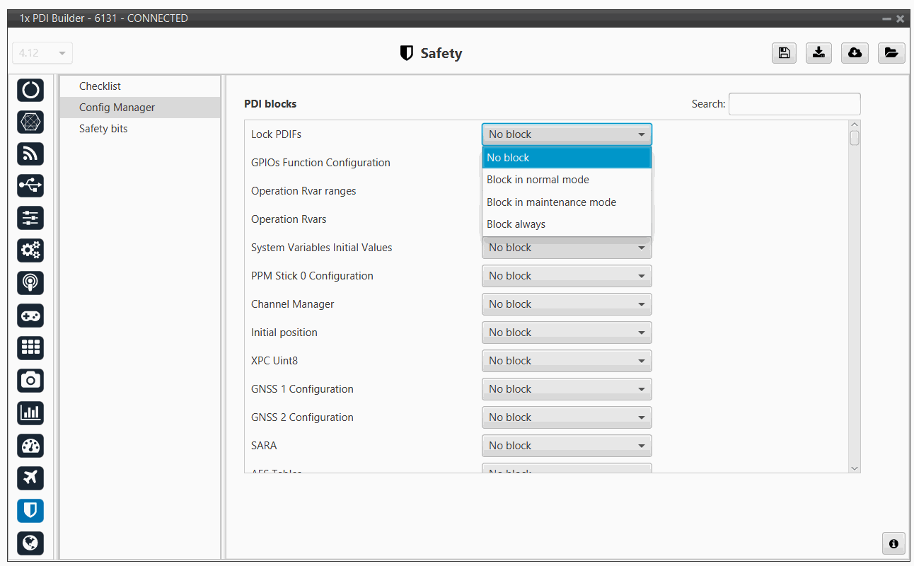This screenshot has width=914, height=566.
Task: Open the camera section in the sidebar
Action: tap(30, 380)
